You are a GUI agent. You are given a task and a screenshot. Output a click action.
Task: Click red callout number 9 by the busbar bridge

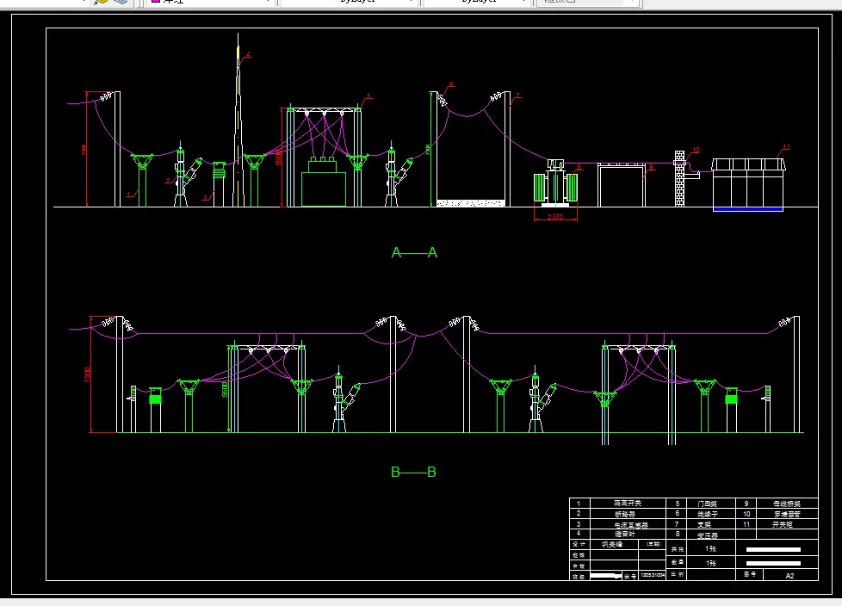[x=651, y=167]
